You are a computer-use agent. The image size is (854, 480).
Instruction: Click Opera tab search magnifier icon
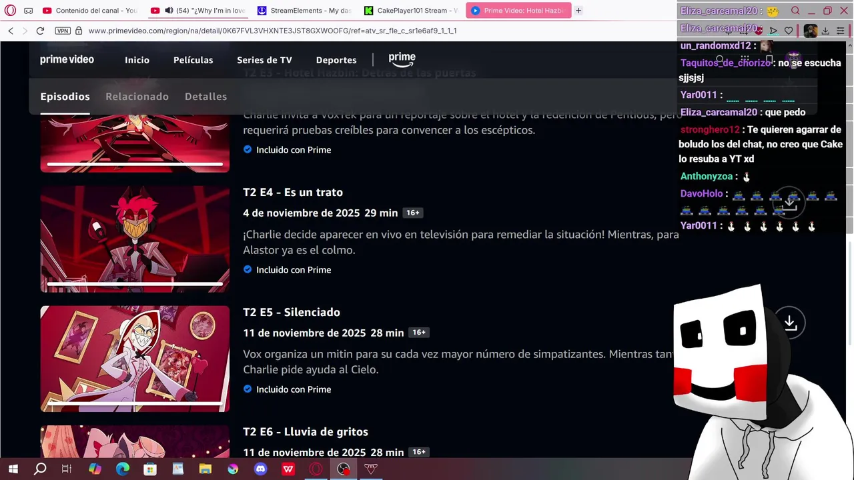pos(795,11)
